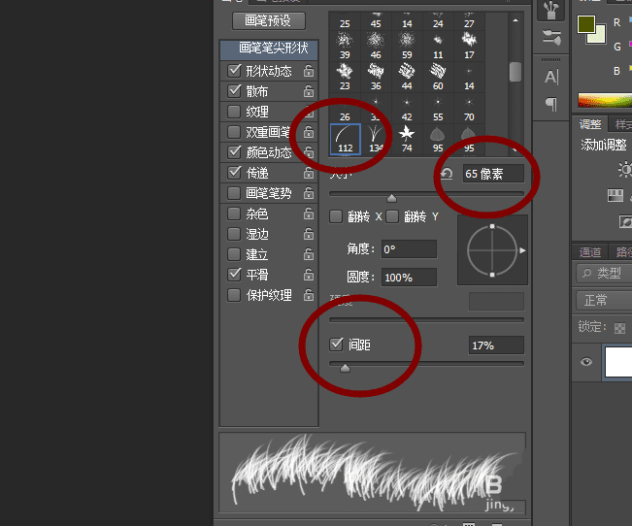The image size is (632, 526).
Task: Click the 角度 angle field
Action: tap(409, 249)
